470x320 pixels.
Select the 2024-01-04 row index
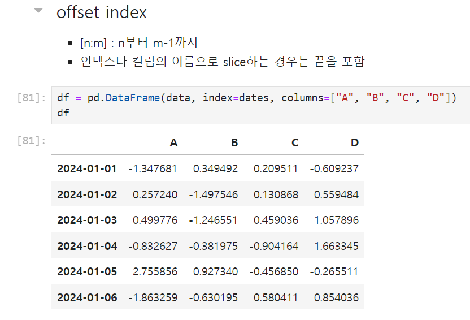(x=87, y=247)
